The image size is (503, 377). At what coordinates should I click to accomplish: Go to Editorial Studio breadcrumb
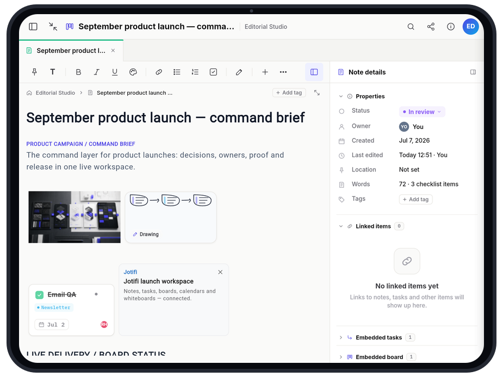[55, 92]
